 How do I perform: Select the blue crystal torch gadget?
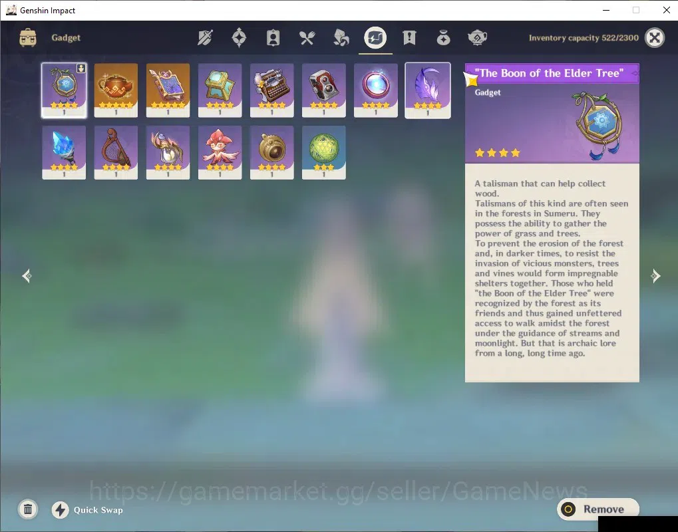(64, 152)
